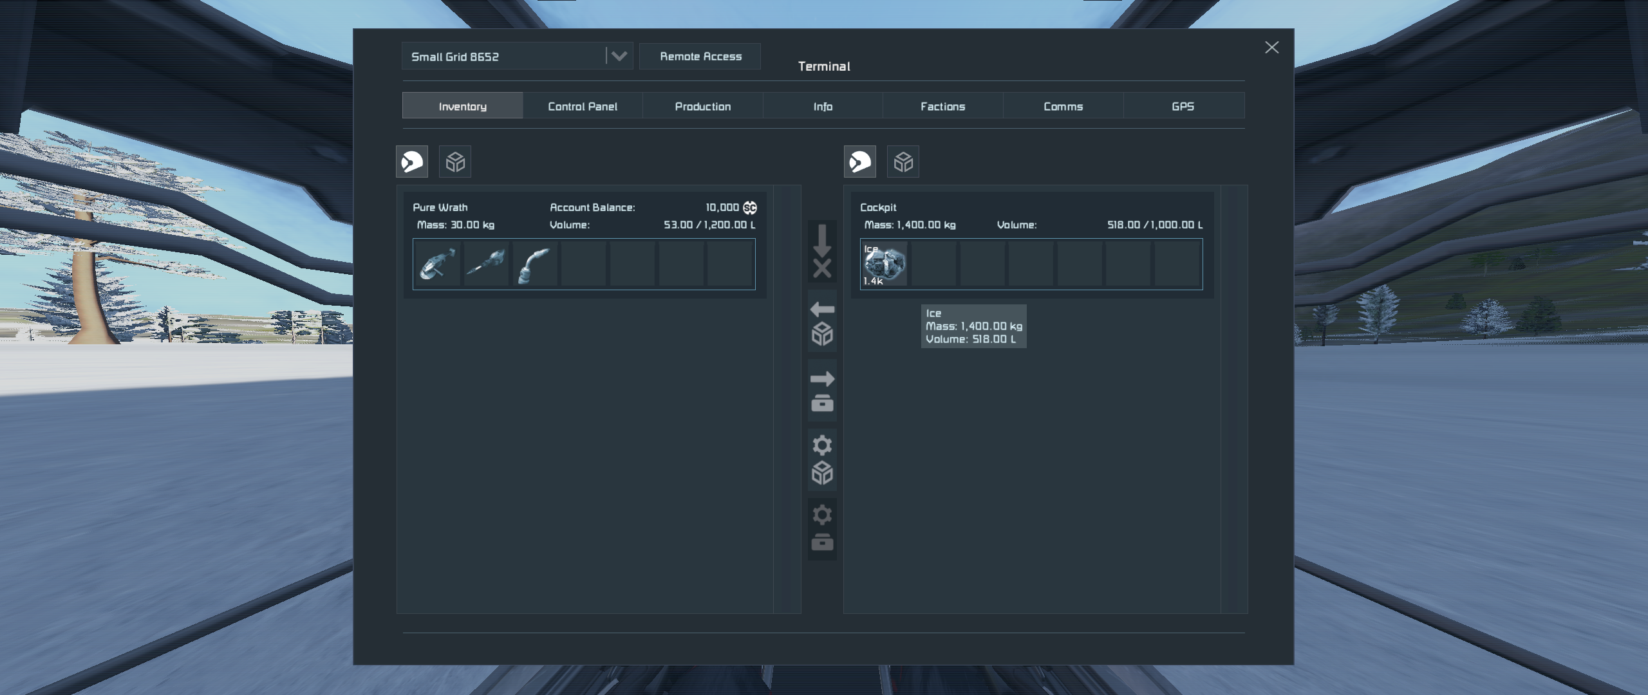Click withdraw to grid left-arrow icon
This screenshot has height=695, width=1648.
pyautogui.click(x=822, y=321)
